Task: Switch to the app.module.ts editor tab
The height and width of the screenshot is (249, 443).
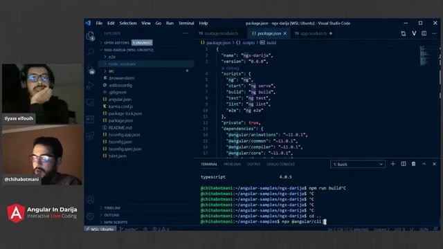Action: 313,34
